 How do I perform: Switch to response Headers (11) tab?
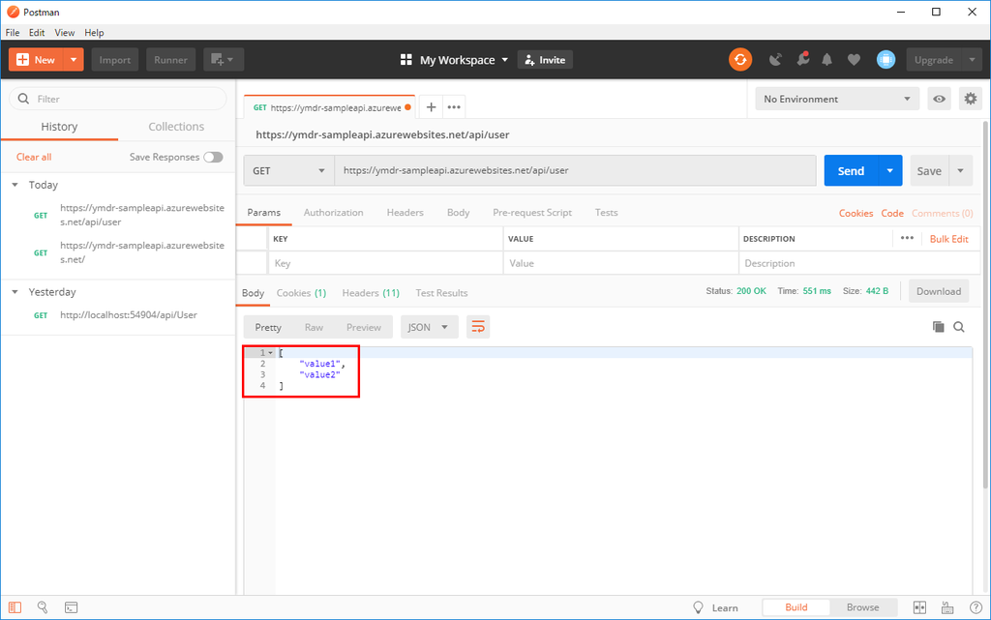click(371, 293)
